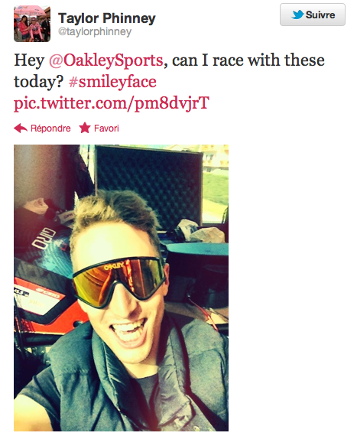
Task: Click the orange mirrored sunglasses lens
Action: (x=118, y=281)
